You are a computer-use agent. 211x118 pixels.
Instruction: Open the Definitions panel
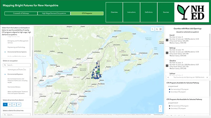click(x=149, y=12)
